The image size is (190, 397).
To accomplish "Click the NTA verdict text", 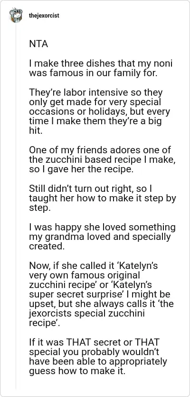I will (38, 44).
